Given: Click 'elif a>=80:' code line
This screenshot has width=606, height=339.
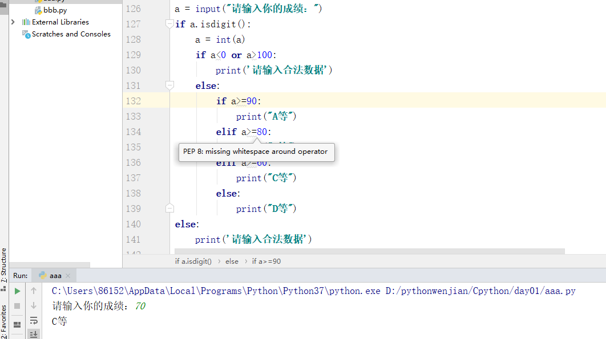Looking at the screenshot, I should click(244, 132).
